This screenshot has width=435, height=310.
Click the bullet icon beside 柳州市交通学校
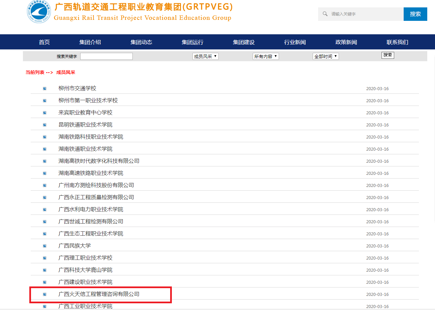[x=44, y=88]
